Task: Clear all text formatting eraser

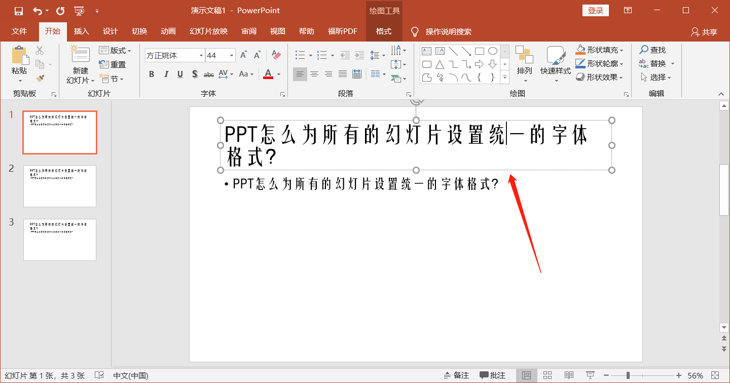Action: point(276,55)
